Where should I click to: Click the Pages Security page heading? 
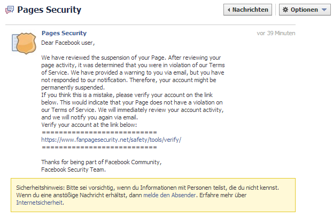coord(49,10)
